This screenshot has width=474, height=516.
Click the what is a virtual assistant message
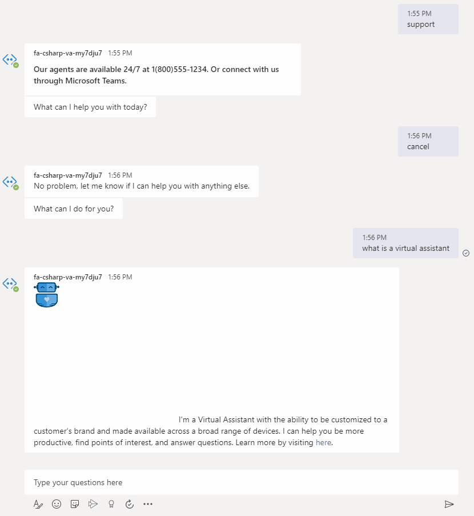(405, 243)
